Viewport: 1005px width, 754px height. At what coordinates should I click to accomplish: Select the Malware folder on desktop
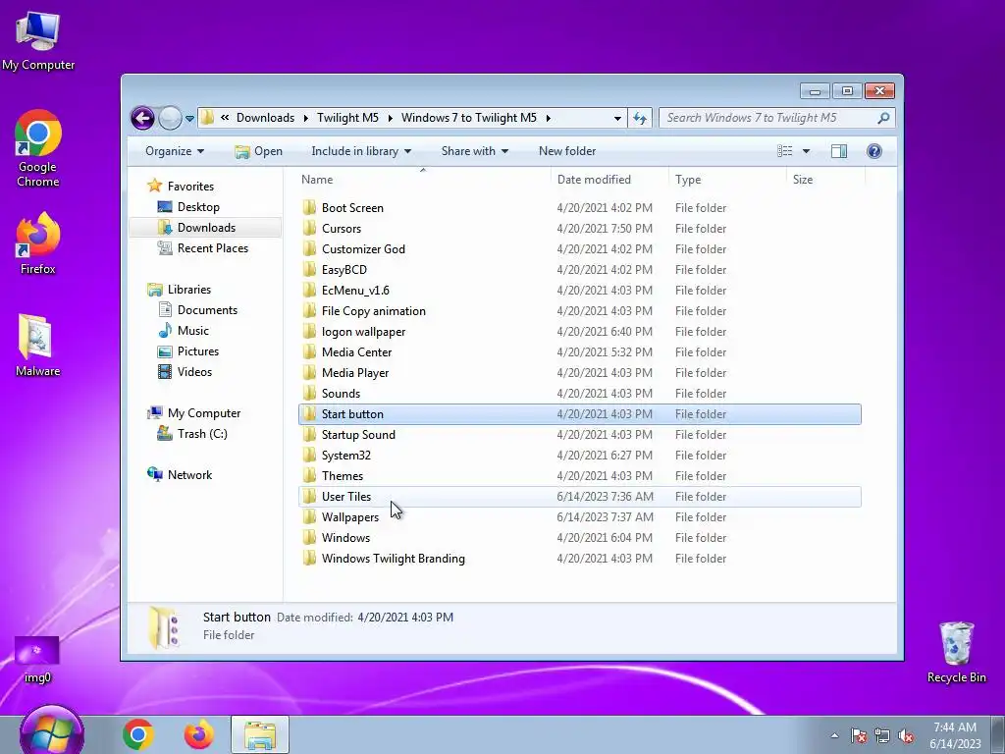click(37, 347)
